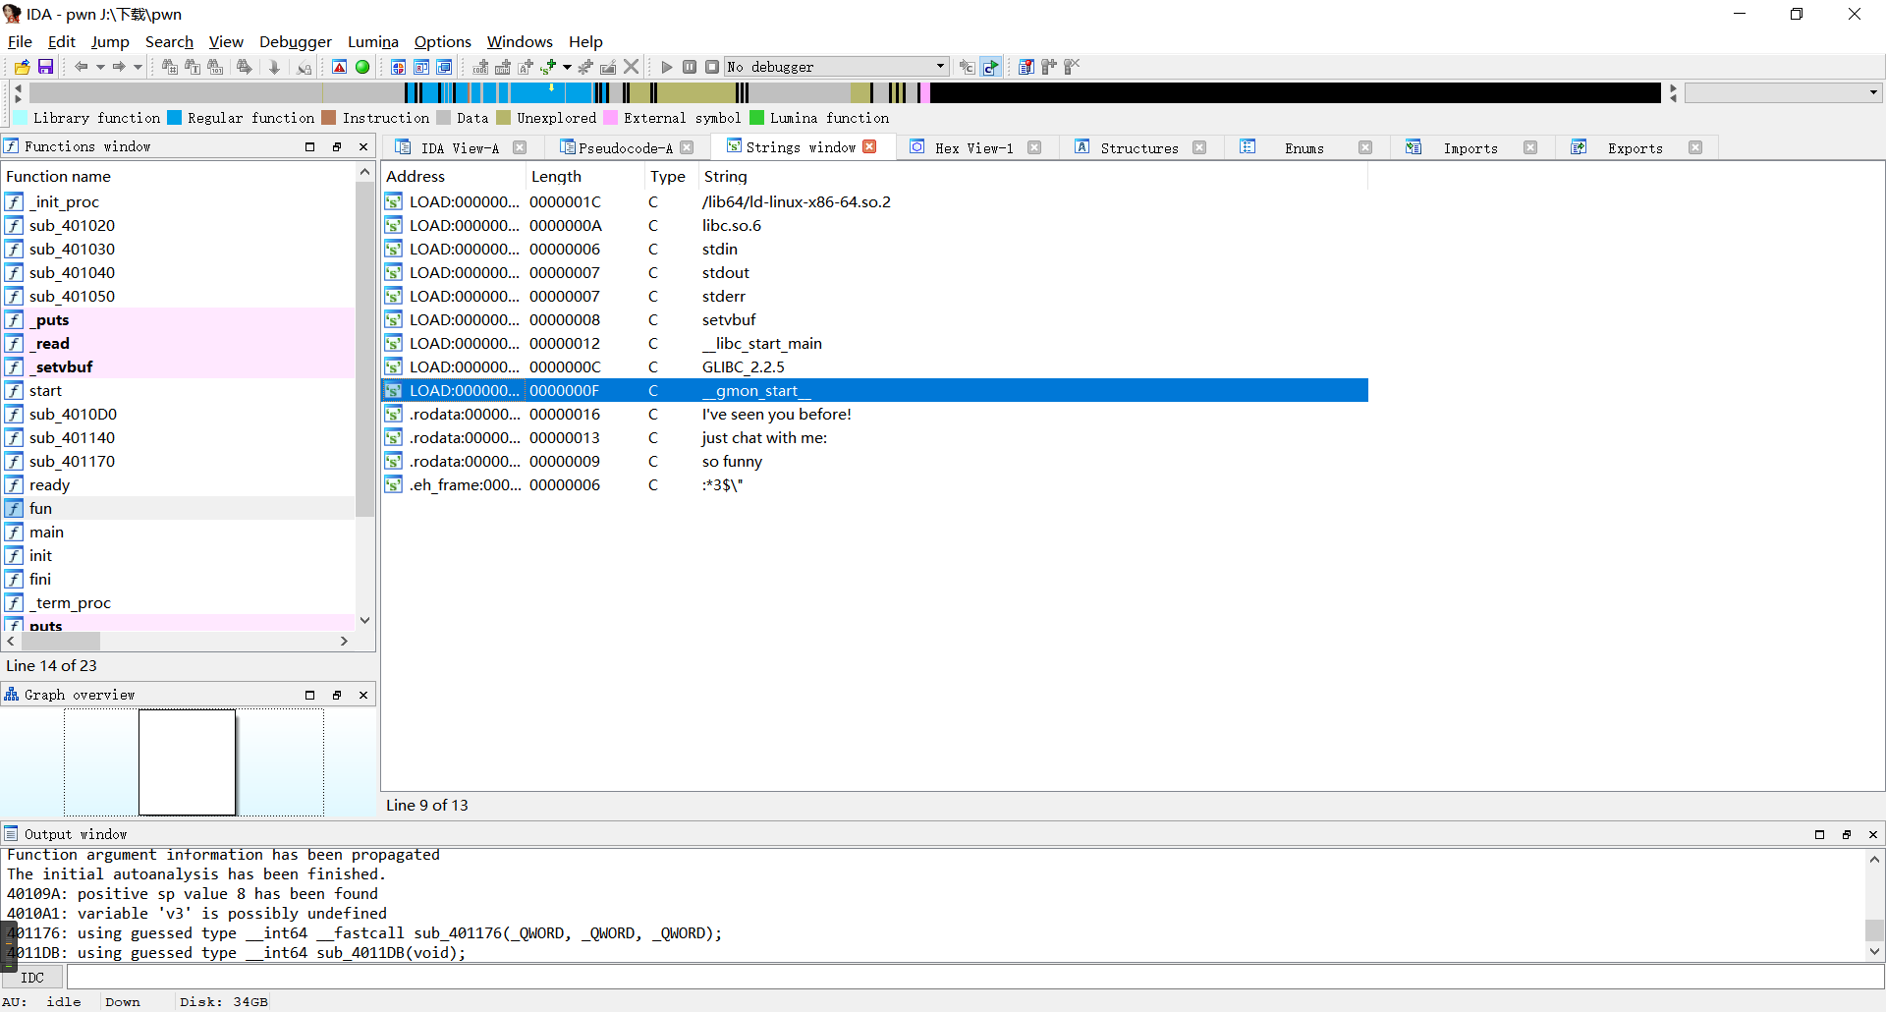Sort strings by the Length column header
This screenshot has width=1886, height=1012.
coord(556,176)
